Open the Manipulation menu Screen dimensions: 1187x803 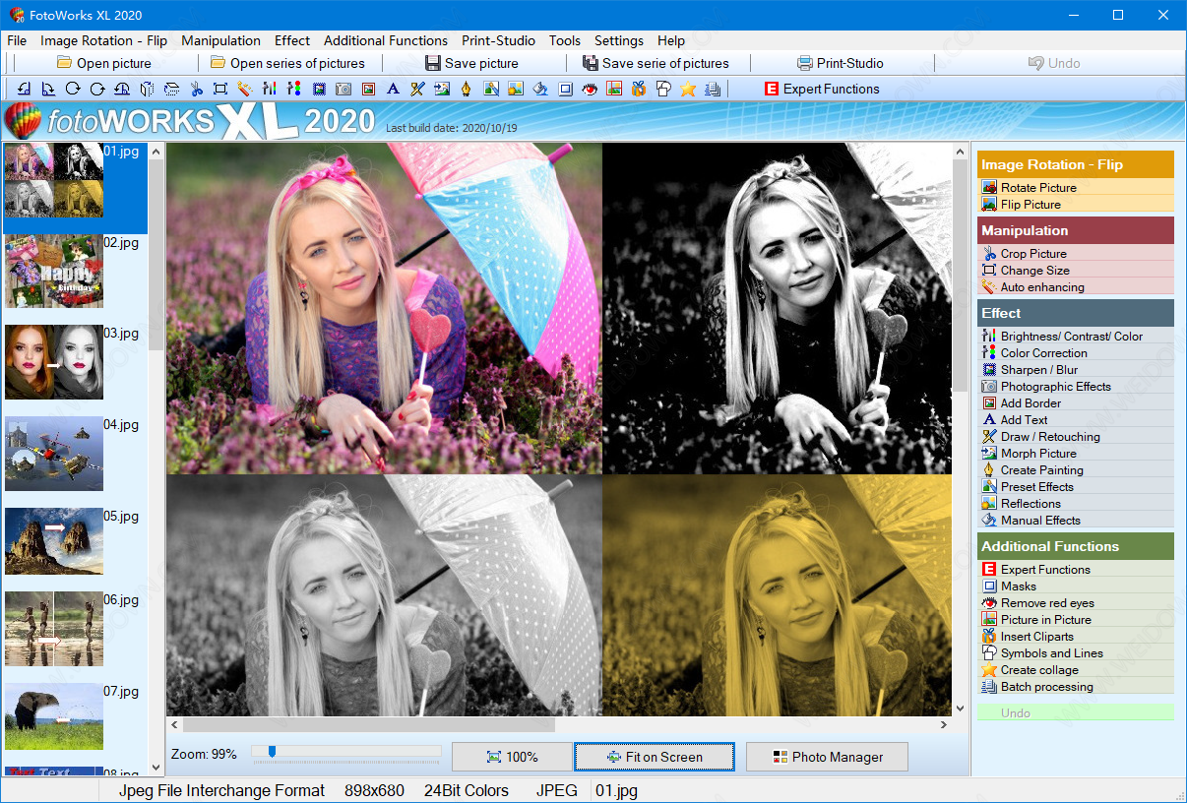(220, 40)
